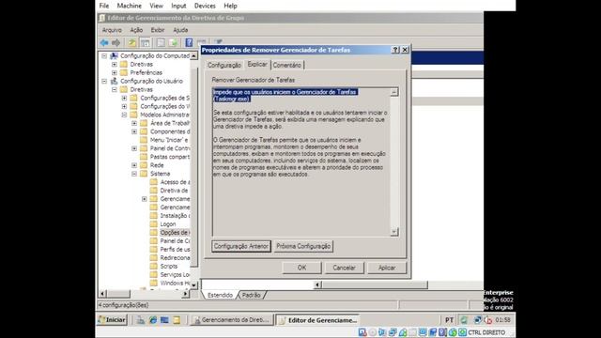
Task: Expand the Rede folder
Action: [x=134, y=165]
